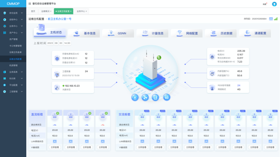Toggle route switch state for AC channel 1
The image size is (280, 157).
[142, 125]
